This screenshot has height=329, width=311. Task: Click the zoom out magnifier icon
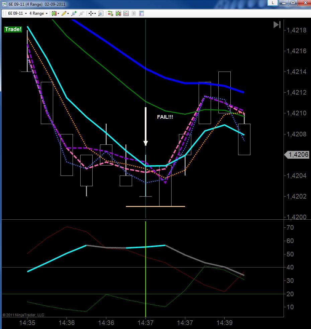click(x=81, y=14)
